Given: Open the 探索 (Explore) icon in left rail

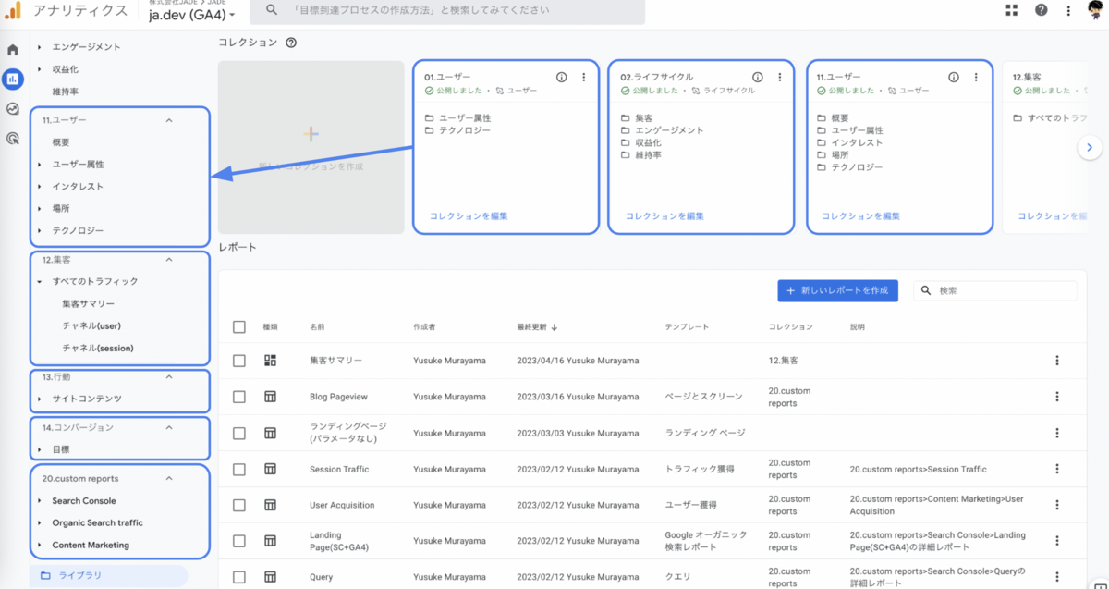Looking at the screenshot, I should (11, 108).
